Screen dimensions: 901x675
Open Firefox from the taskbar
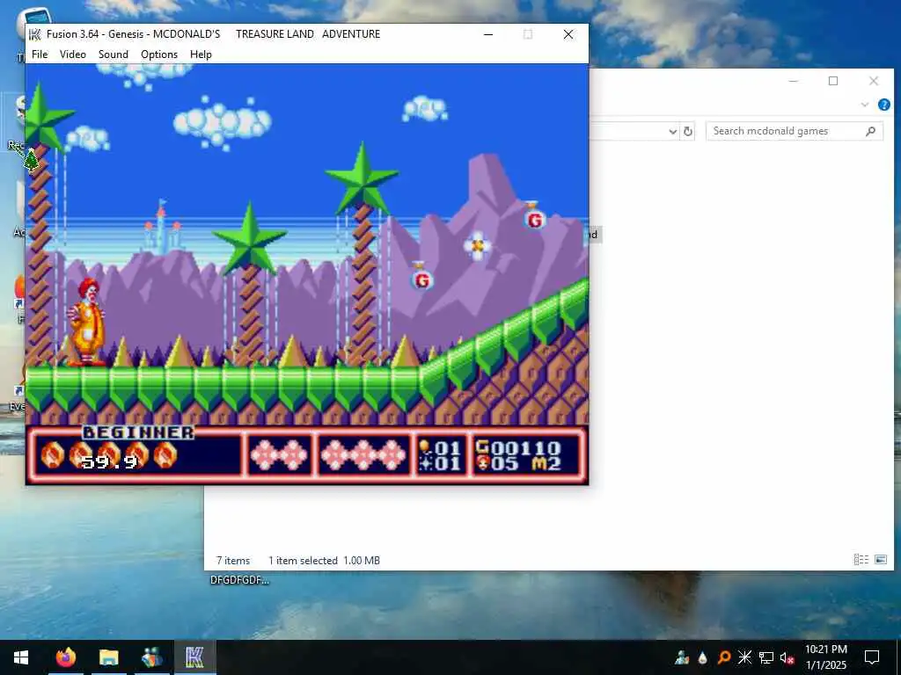pyautogui.click(x=66, y=657)
